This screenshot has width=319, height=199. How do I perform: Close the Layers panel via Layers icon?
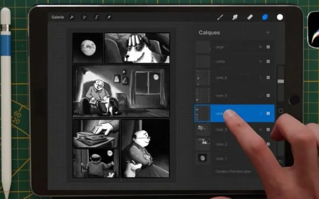pos(265,17)
